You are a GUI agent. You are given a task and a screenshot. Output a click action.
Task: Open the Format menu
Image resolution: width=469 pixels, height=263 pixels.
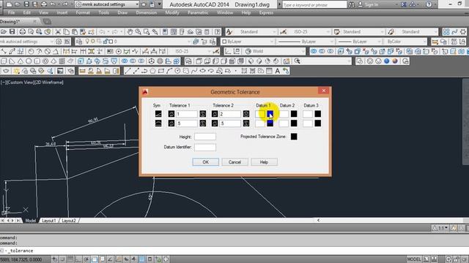pos(83,12)
